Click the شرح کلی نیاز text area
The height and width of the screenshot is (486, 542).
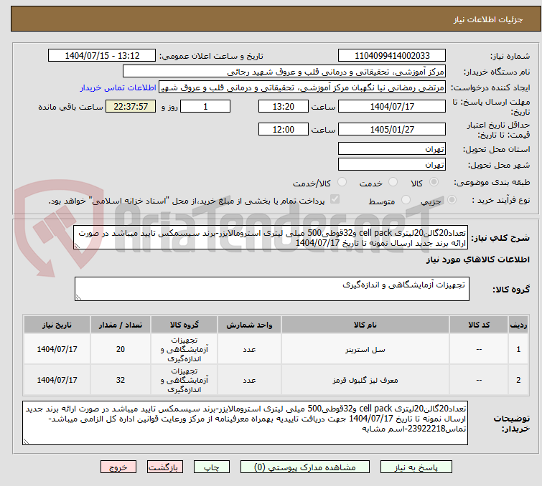tap(271, 237)
